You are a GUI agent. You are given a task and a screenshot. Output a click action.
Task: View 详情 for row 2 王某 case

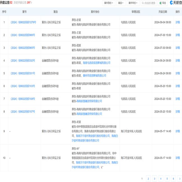[x=178, y=35]
